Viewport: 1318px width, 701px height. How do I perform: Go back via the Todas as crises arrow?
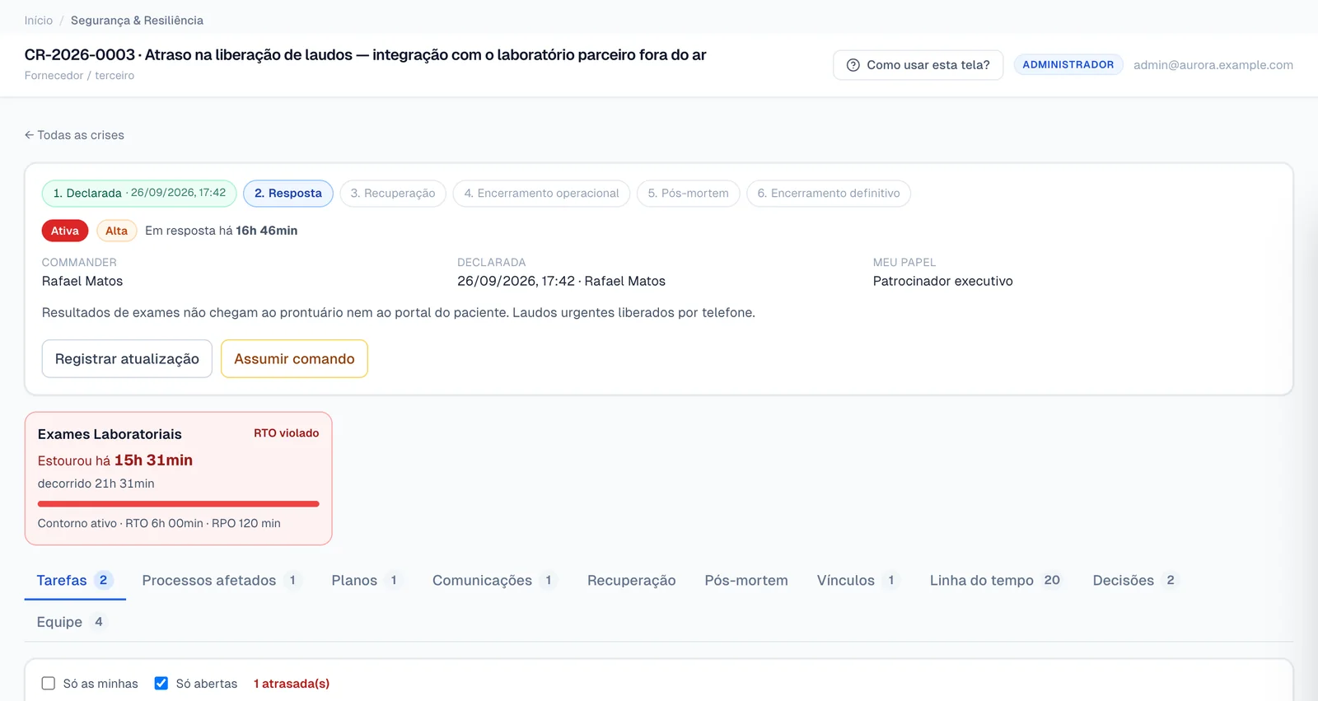pyautogui.click(x=74, y=135)
